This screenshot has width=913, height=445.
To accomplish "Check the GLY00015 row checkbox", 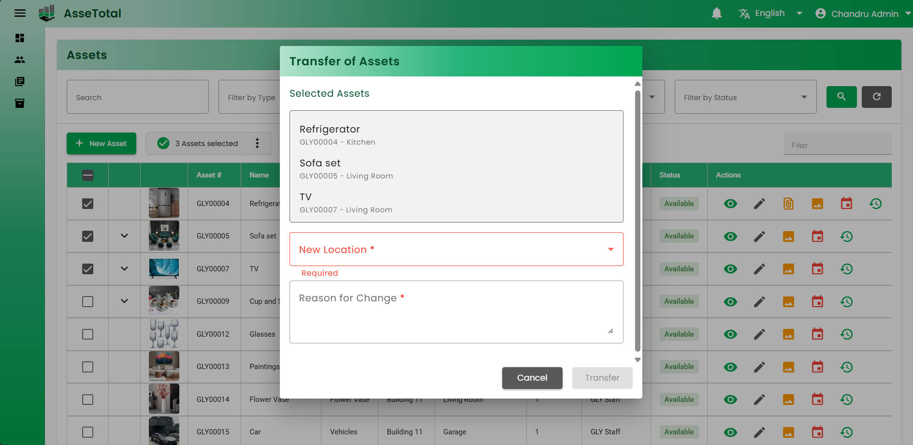I will [87, 432].
